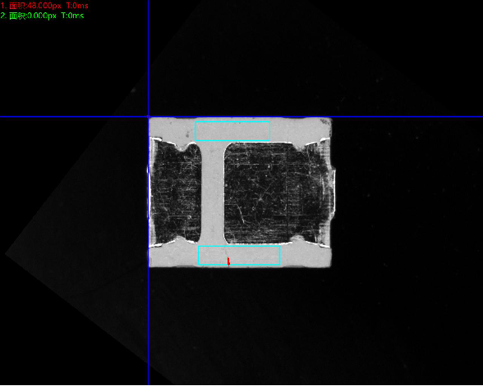The image size is (483, 386).
Task: Click the dark spot on the top-left bright band
Action: 187,134
